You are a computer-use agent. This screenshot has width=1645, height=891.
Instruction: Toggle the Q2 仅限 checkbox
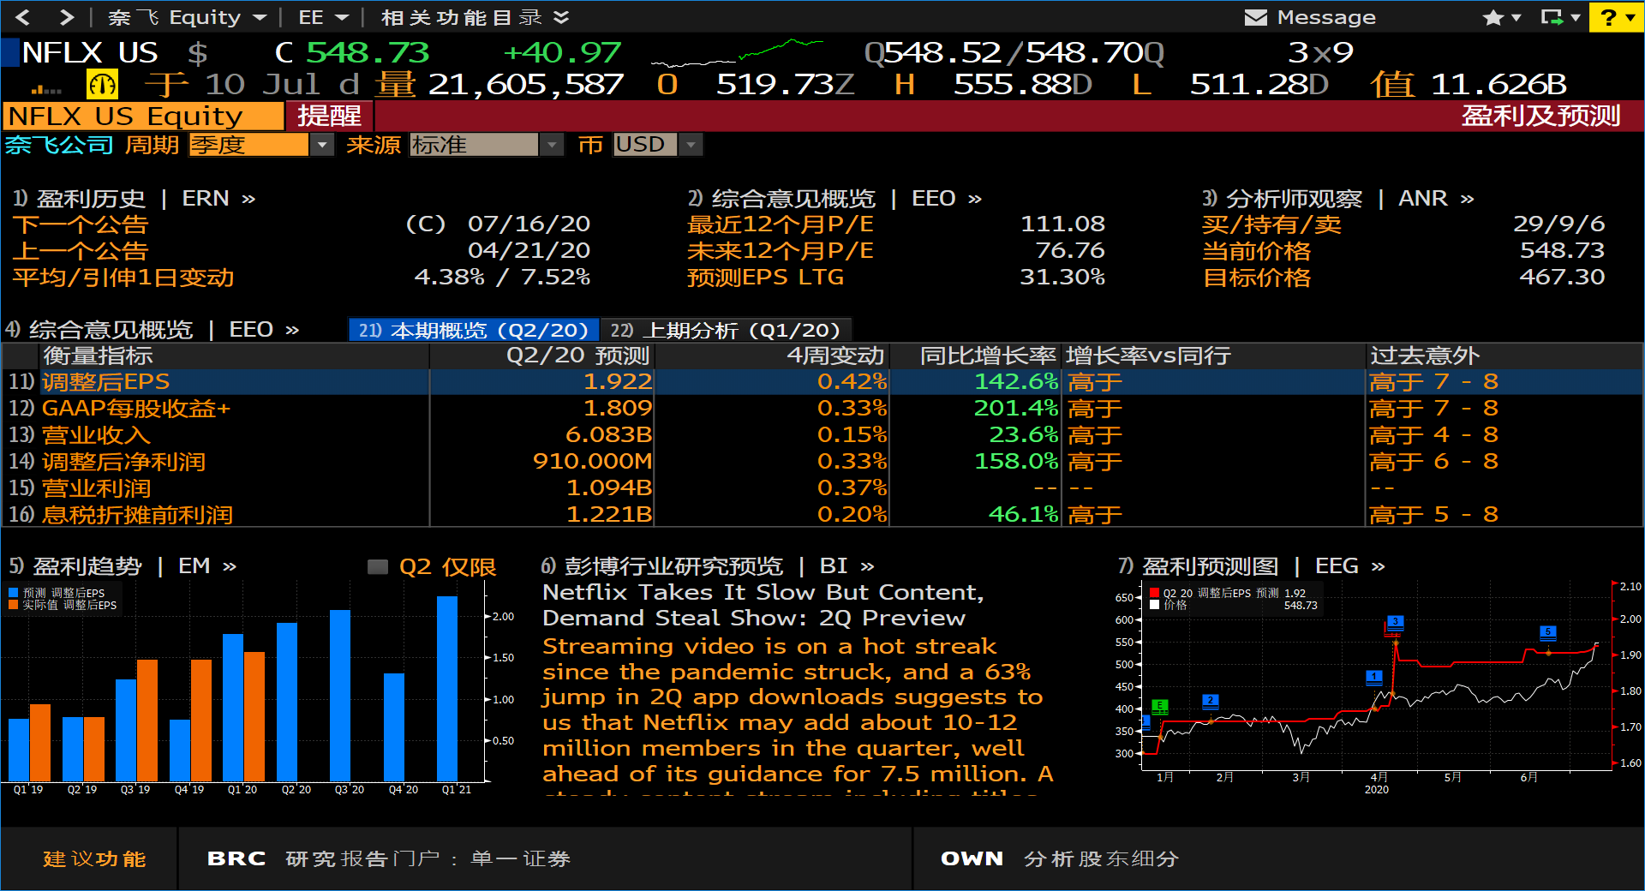[378, 566]
